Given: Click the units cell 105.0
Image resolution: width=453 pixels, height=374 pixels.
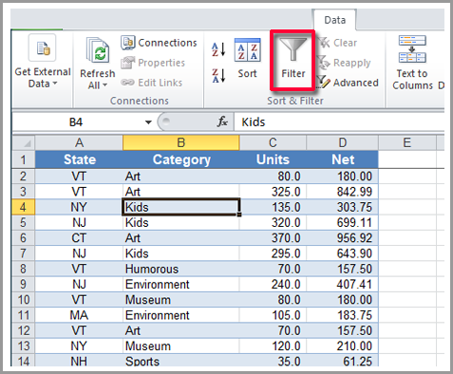Looking at the screenshot, I should 273,315.
